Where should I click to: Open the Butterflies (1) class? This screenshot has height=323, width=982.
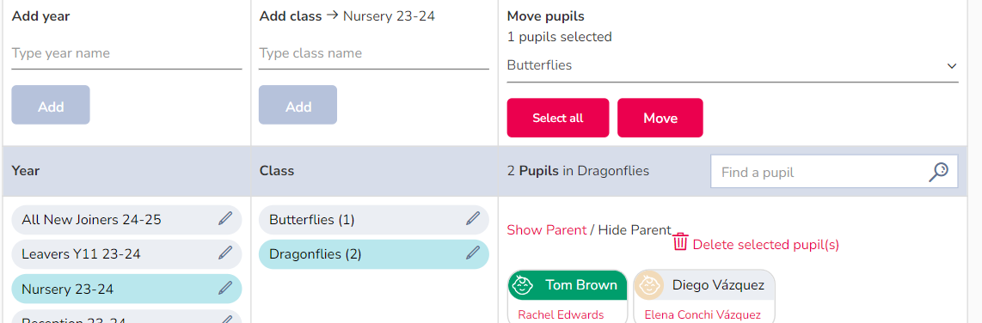pos(374,220)
